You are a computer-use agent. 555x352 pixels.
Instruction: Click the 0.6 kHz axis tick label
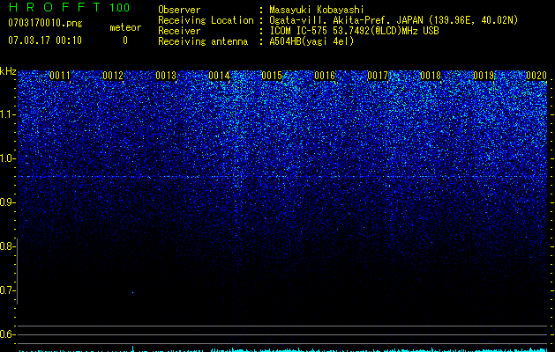(7, 334)
